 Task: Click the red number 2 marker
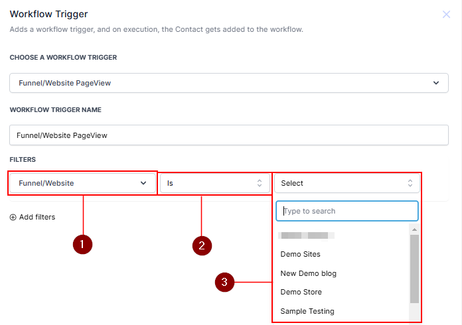point(202,245)
